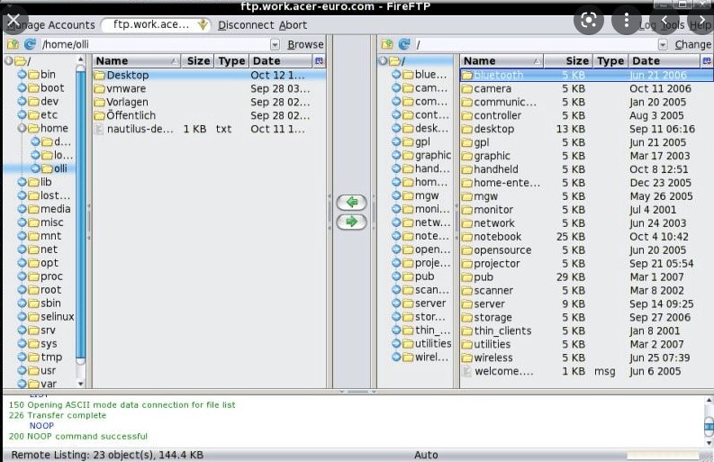Expand the bin folder in local tree
Viewport: 714px width, 462px height.
tap(22, 74)
